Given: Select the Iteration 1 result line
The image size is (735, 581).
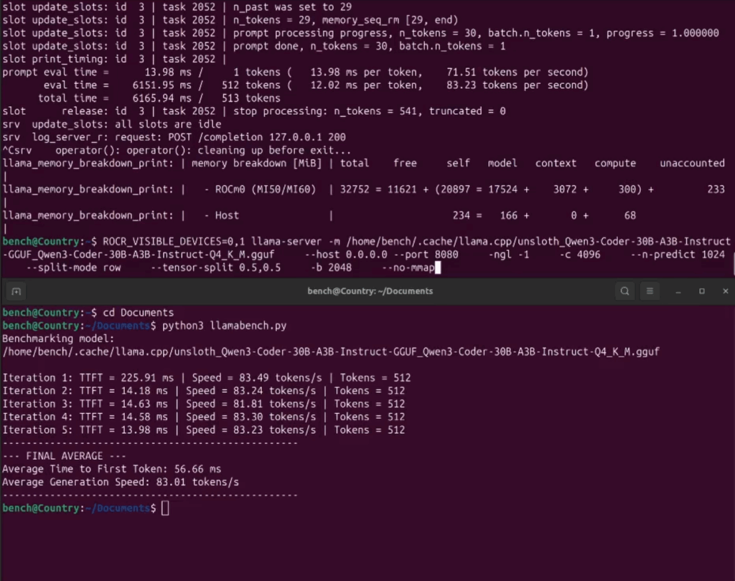Looking at the screenshot, I should 206,378.
